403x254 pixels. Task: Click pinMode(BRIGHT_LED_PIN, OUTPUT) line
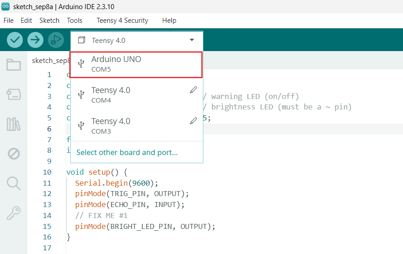pyautogui.click(x=145, y=226)
